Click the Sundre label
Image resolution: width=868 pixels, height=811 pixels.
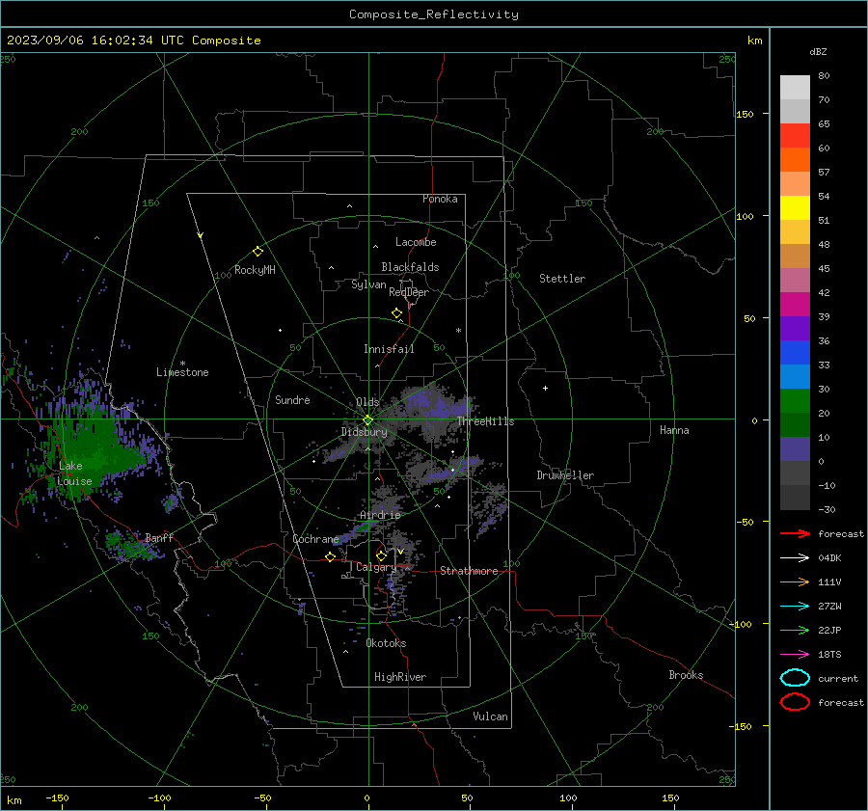(x=292, y=399)
